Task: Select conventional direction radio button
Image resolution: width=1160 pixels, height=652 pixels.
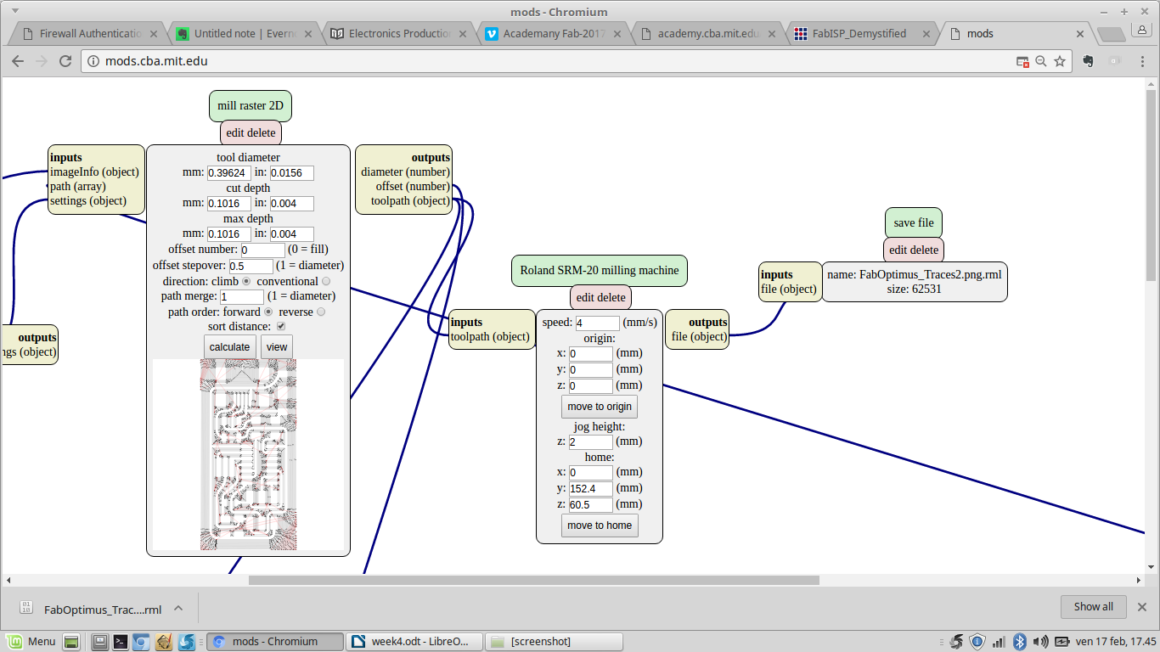Action: (x=326, y=281)
